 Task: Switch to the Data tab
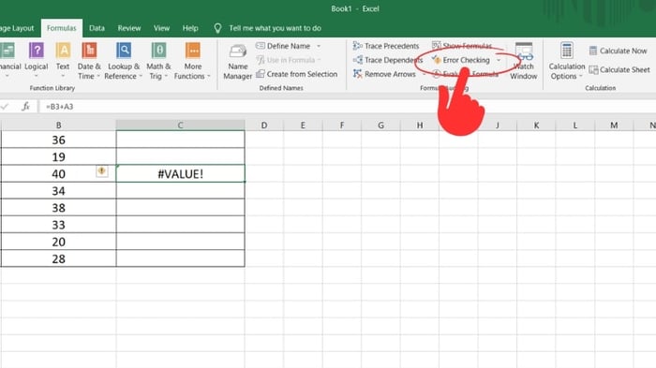click(97, 28)
